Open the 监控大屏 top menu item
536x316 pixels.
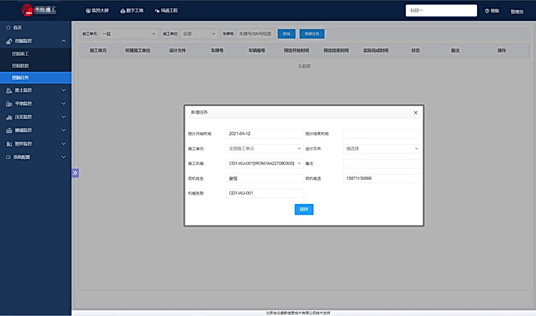98,11
